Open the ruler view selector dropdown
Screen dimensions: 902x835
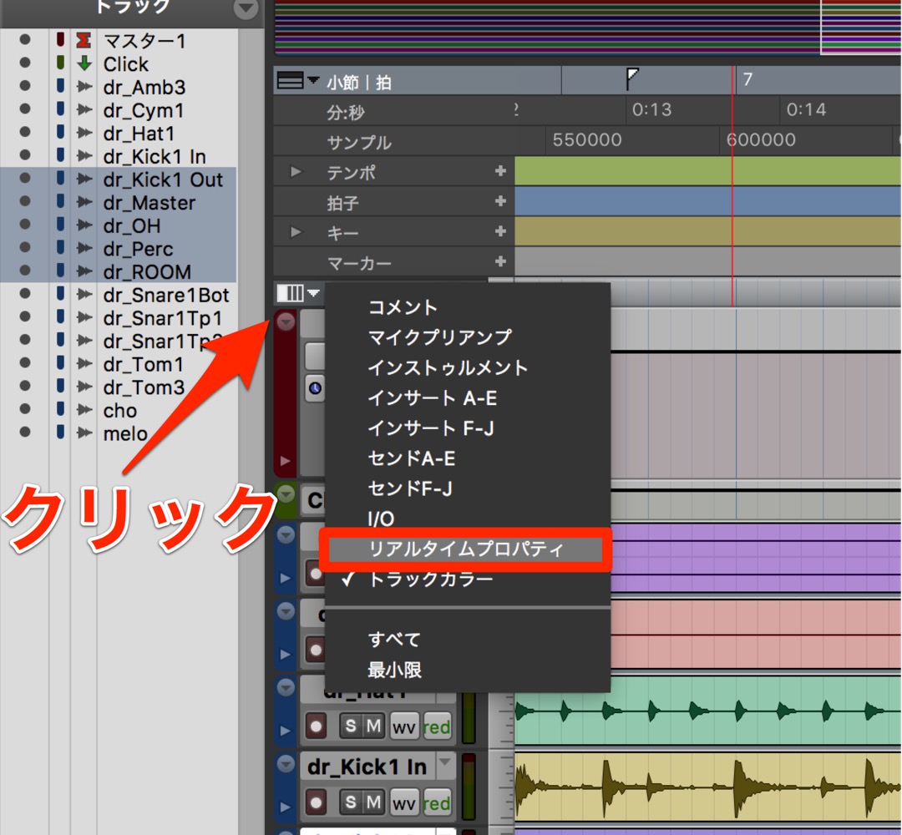297,80
